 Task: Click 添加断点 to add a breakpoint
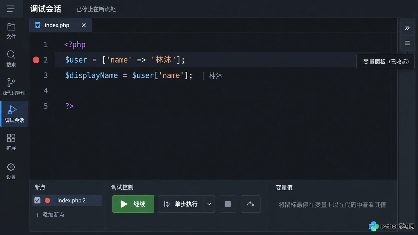coord(50,215)
